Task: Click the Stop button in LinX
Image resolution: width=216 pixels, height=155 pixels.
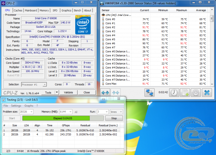Action: 114,118
